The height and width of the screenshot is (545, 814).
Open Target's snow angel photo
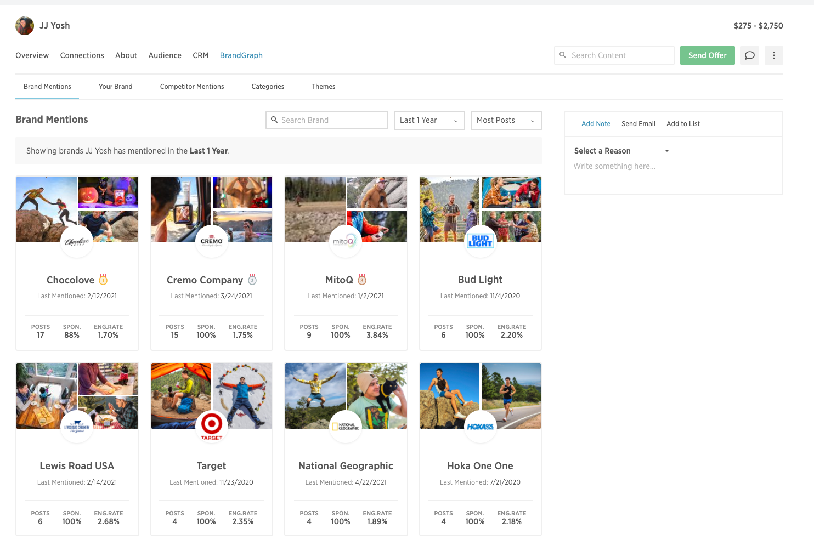point(242,396)
